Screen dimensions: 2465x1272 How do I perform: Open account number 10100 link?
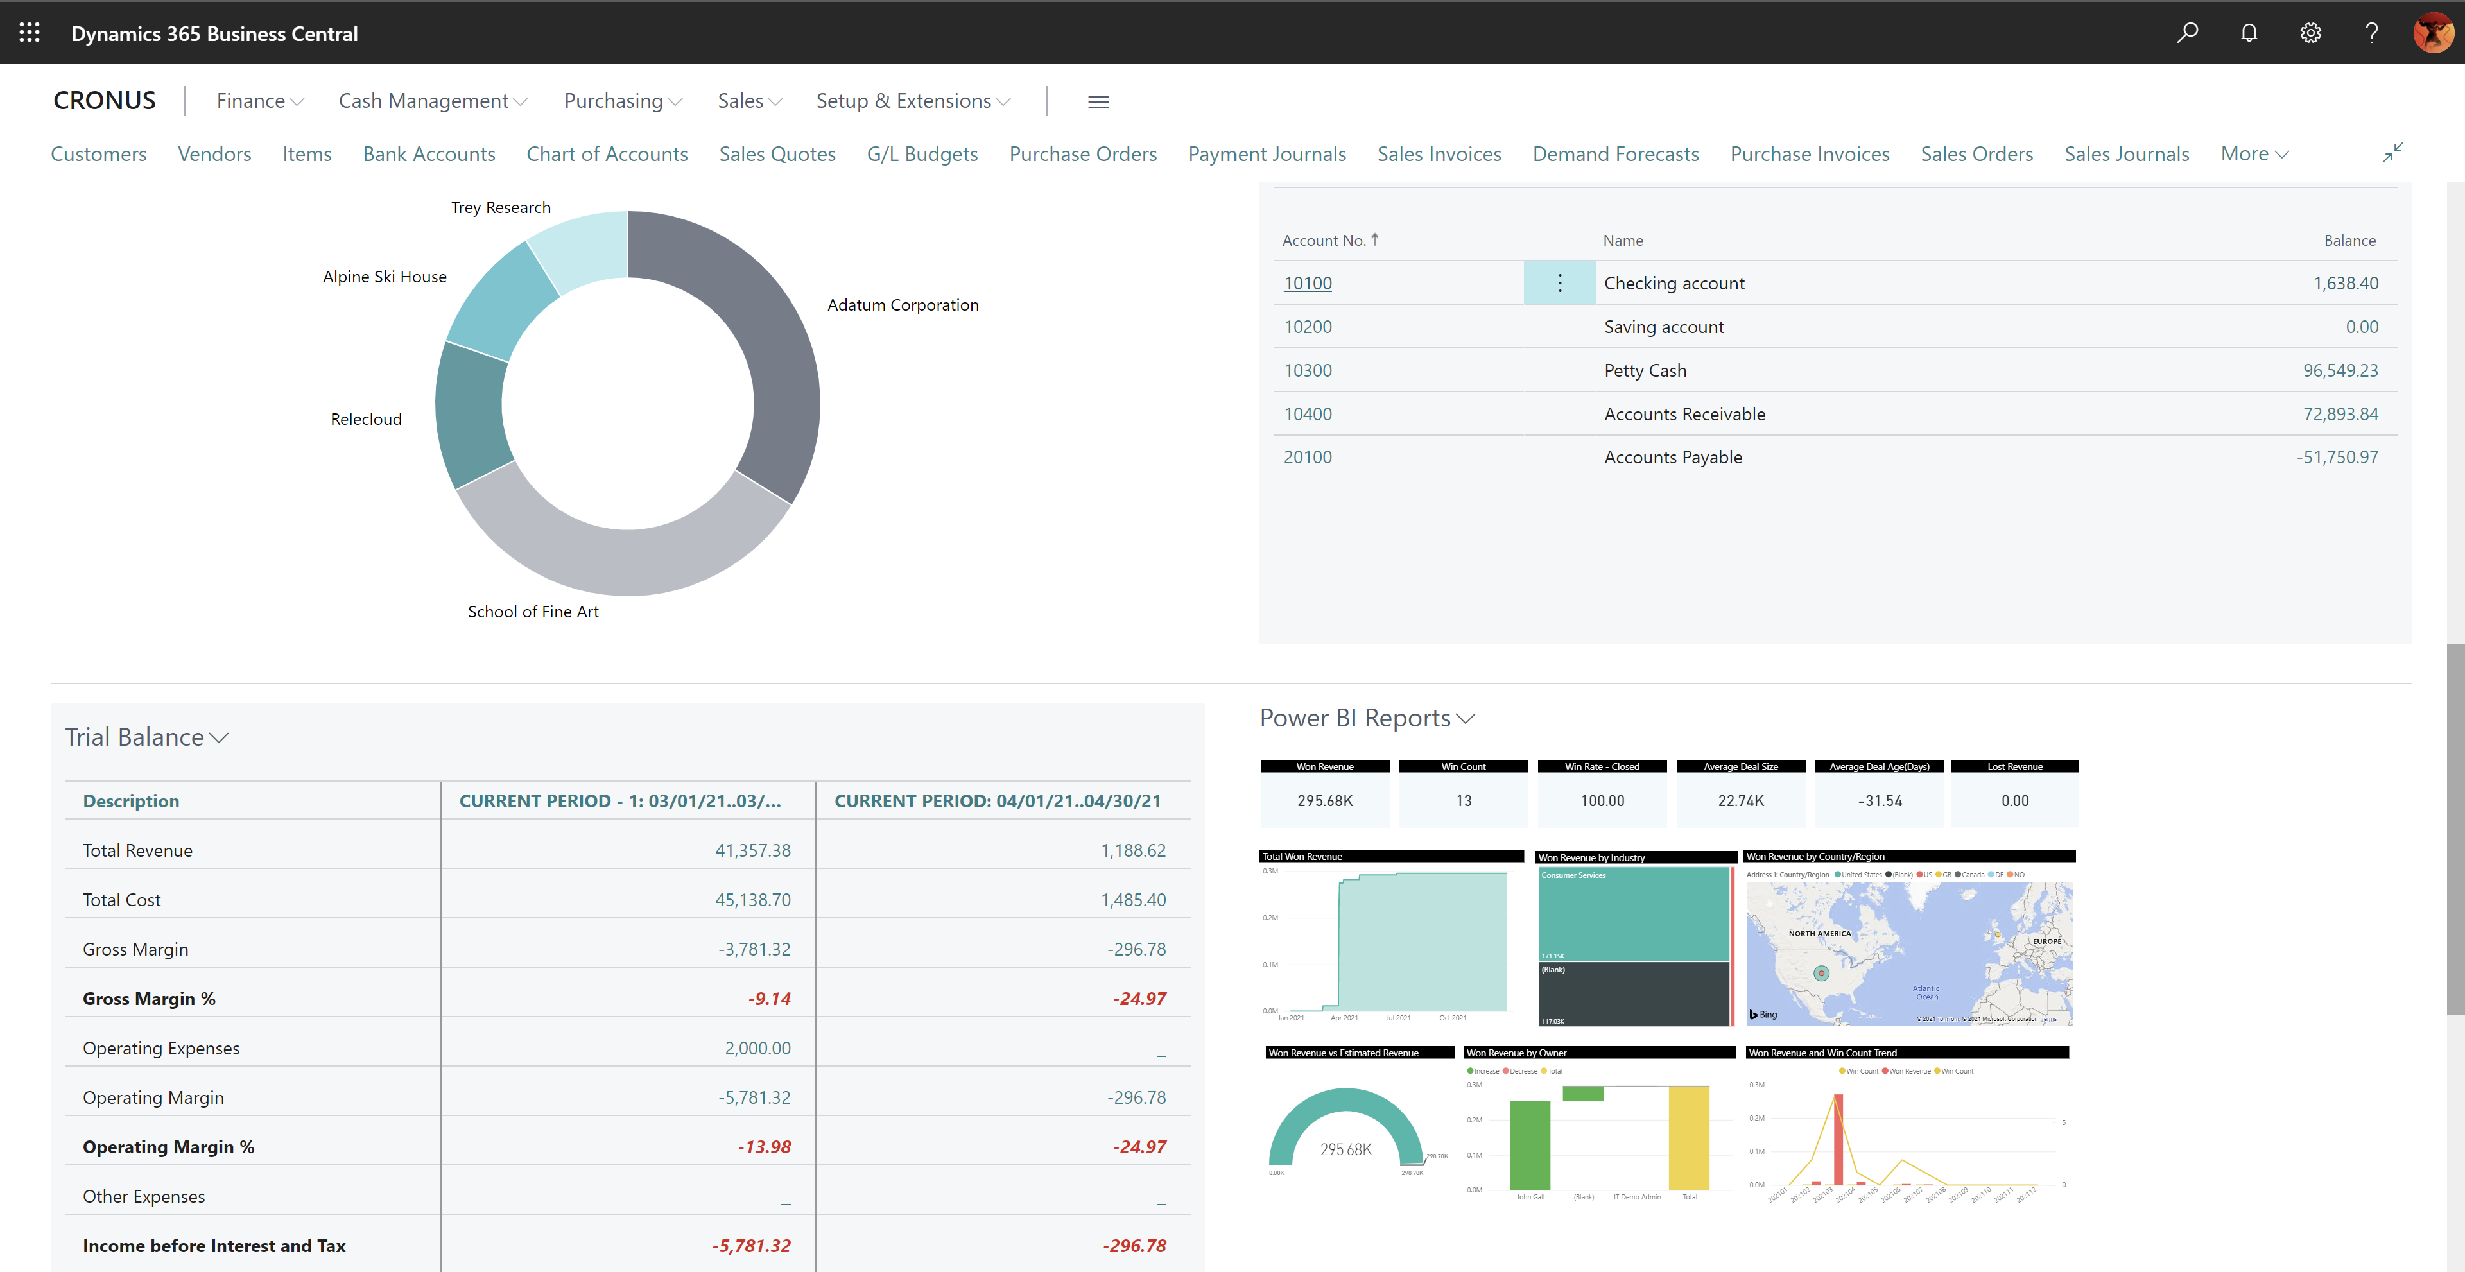click(x=1307, y=283)
